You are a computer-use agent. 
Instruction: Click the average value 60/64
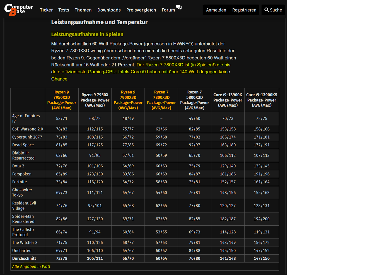tap(161, 259)
